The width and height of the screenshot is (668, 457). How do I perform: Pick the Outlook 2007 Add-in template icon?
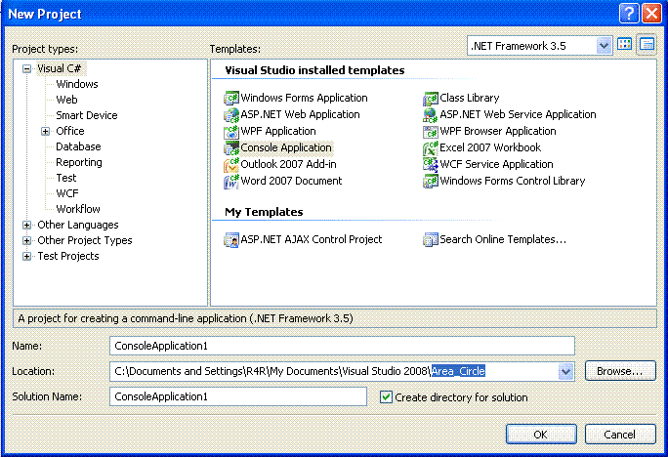(x=231, y=164)
